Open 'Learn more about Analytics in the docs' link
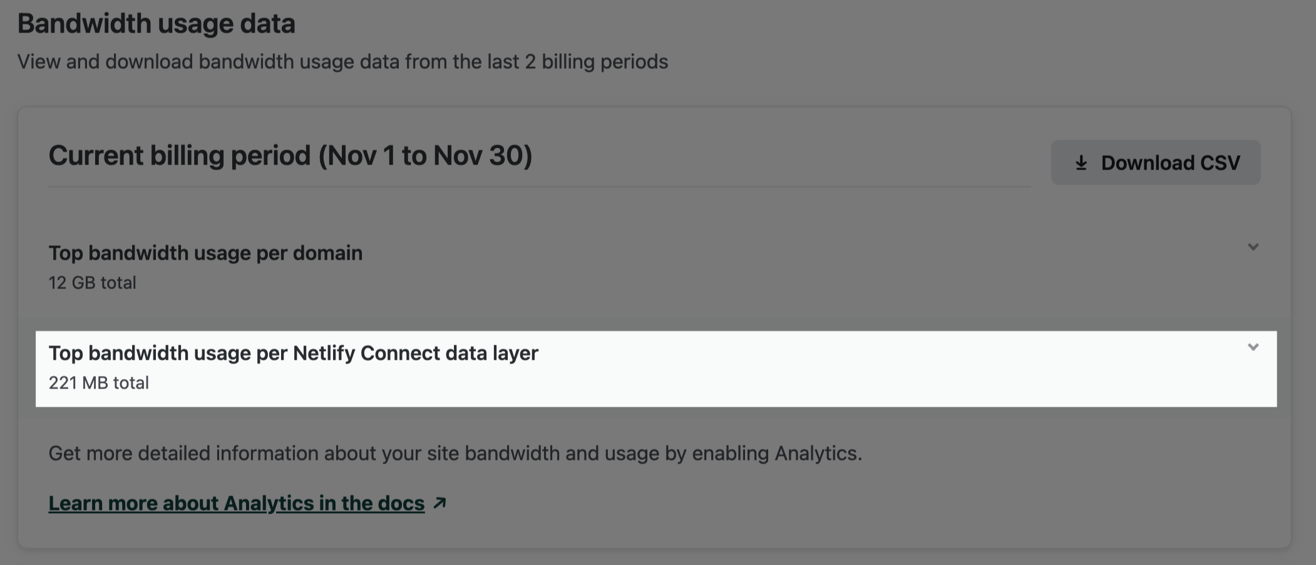This screenshot has width=1316, height=565. click(x=236, y=503)
